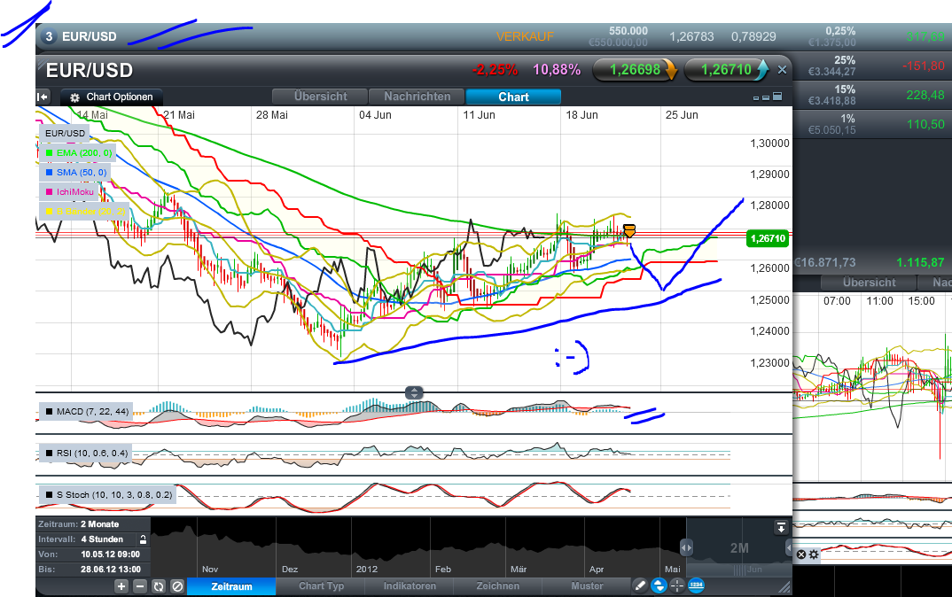The width and height of the screenshot is (952, 597).
Task: Enable the crosshair cursor tool
Action: (677, 586)
